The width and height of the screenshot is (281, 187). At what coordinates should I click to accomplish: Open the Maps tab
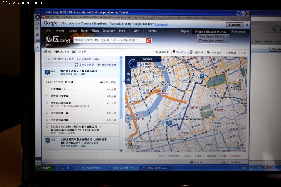(x=95, y=31)
